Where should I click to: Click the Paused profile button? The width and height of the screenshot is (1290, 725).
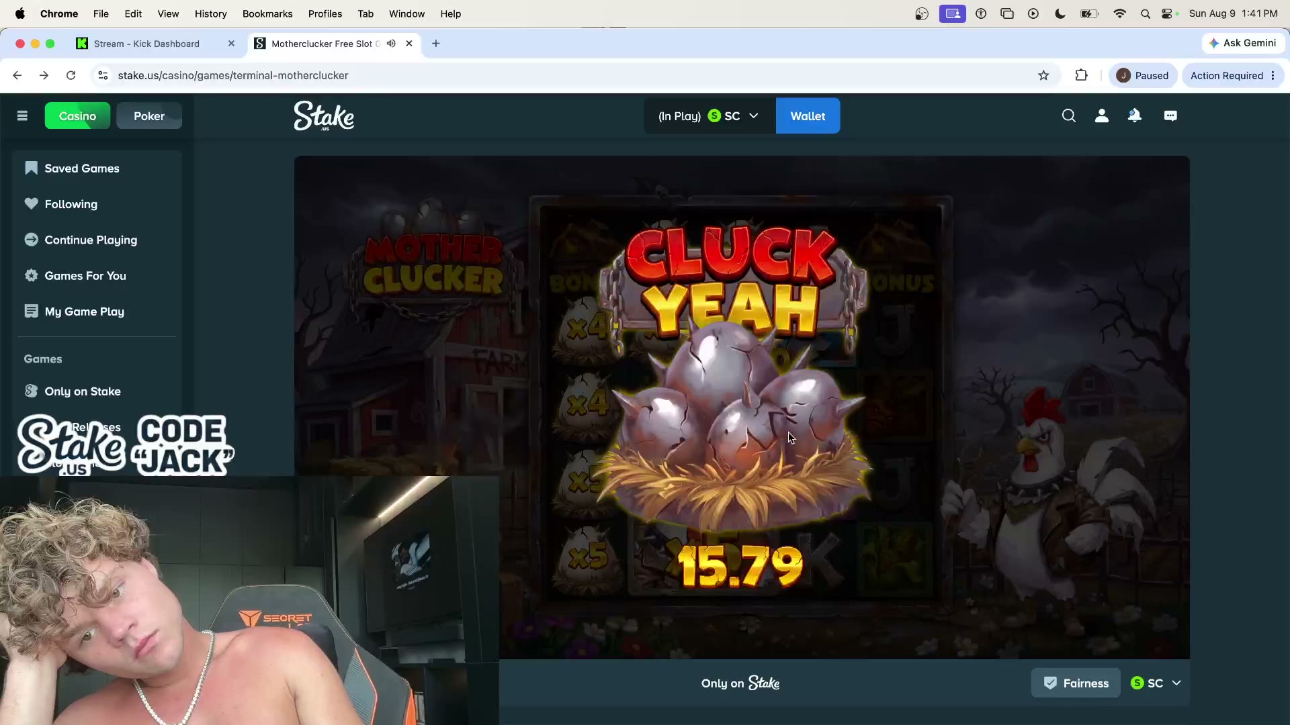pos(1143,75)
